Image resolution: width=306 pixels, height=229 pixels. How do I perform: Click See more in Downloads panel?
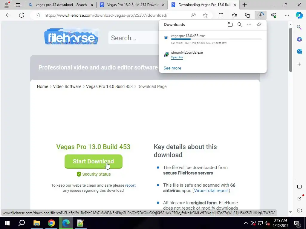click(172, 68)
